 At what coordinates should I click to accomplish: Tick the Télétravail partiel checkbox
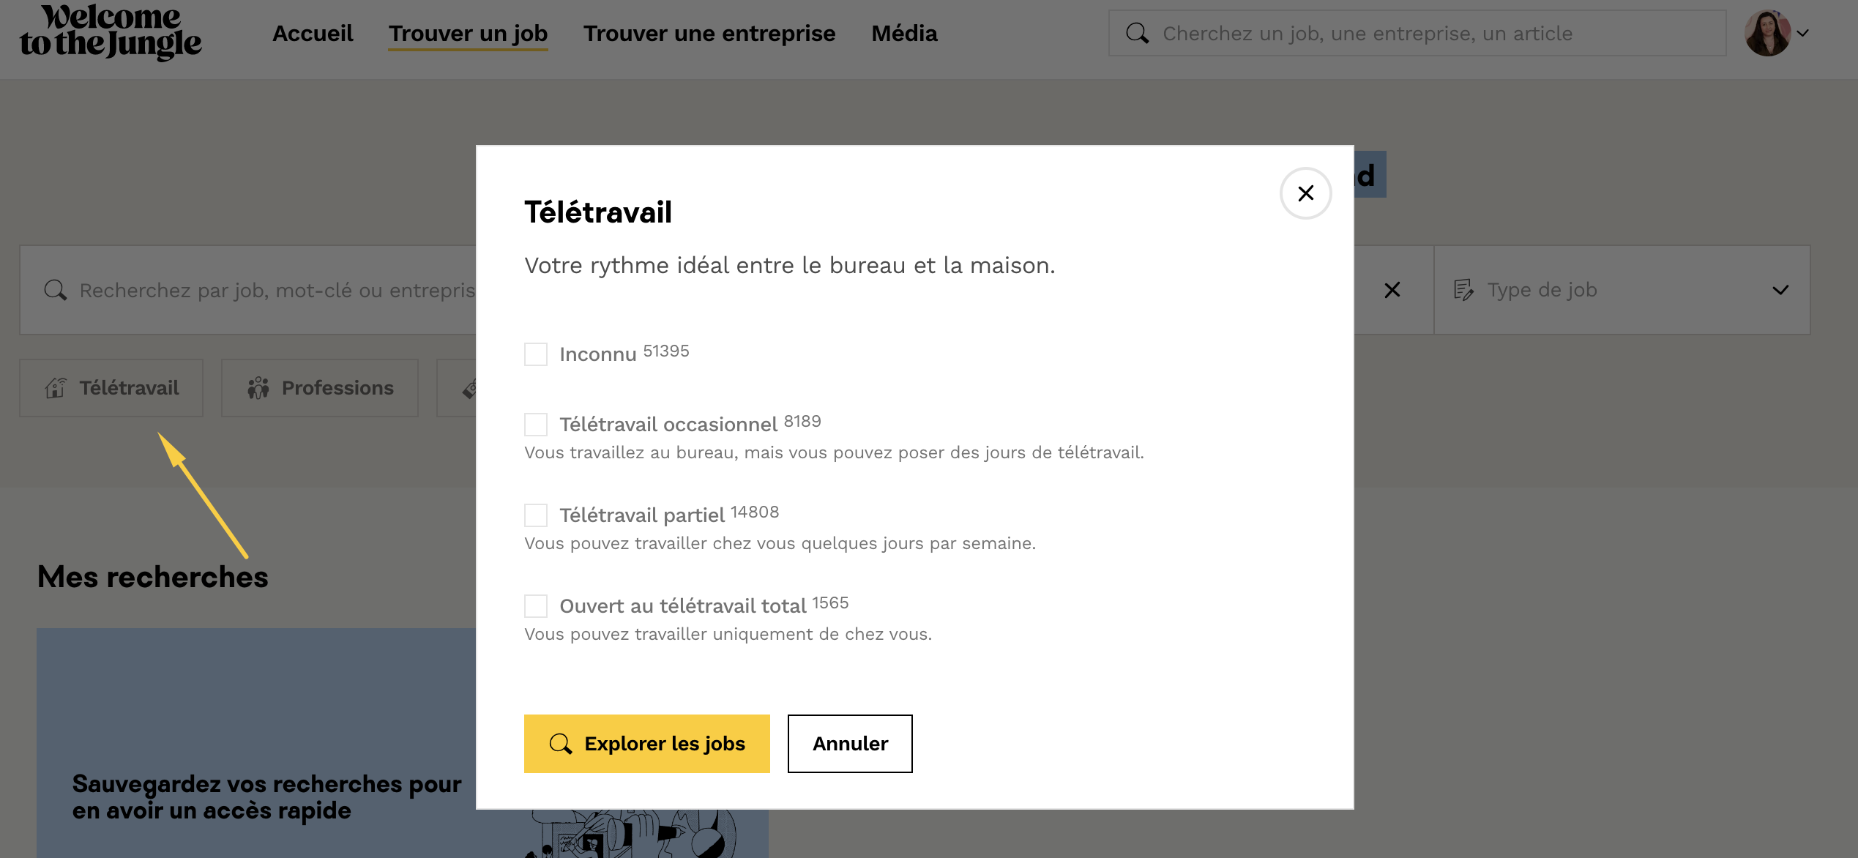pyautogui.click(x=536, y=515)
